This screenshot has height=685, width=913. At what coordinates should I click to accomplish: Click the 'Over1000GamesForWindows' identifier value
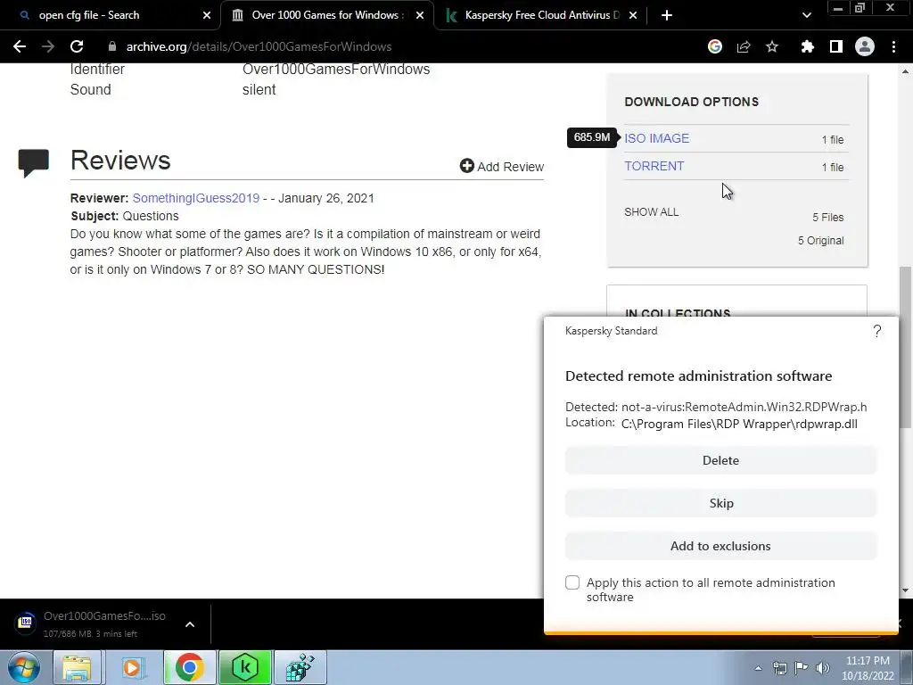tap(336, 70)
